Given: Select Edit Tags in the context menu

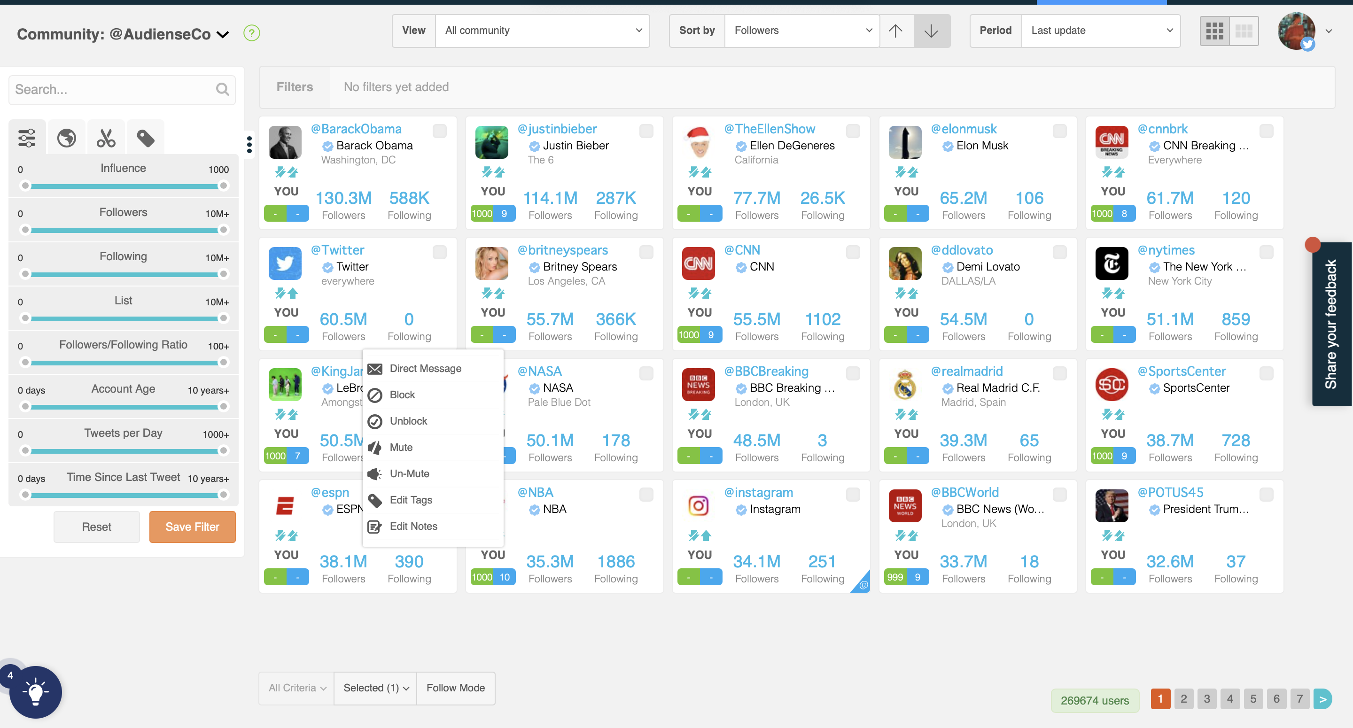Looking at the screenshot, I should 411,500.
